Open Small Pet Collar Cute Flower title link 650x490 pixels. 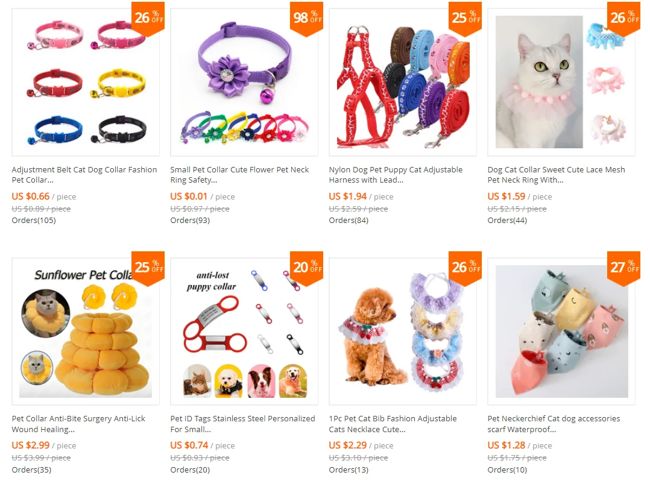click(x=239, y=175)
